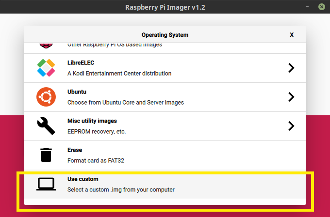This screenshot has width=330, height=217.
Task: Select the Misc utility images title
Action: pyautogui.click(x=92, y=121)
